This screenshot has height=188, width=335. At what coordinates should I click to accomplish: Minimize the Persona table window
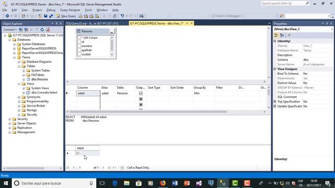point(111,31)
